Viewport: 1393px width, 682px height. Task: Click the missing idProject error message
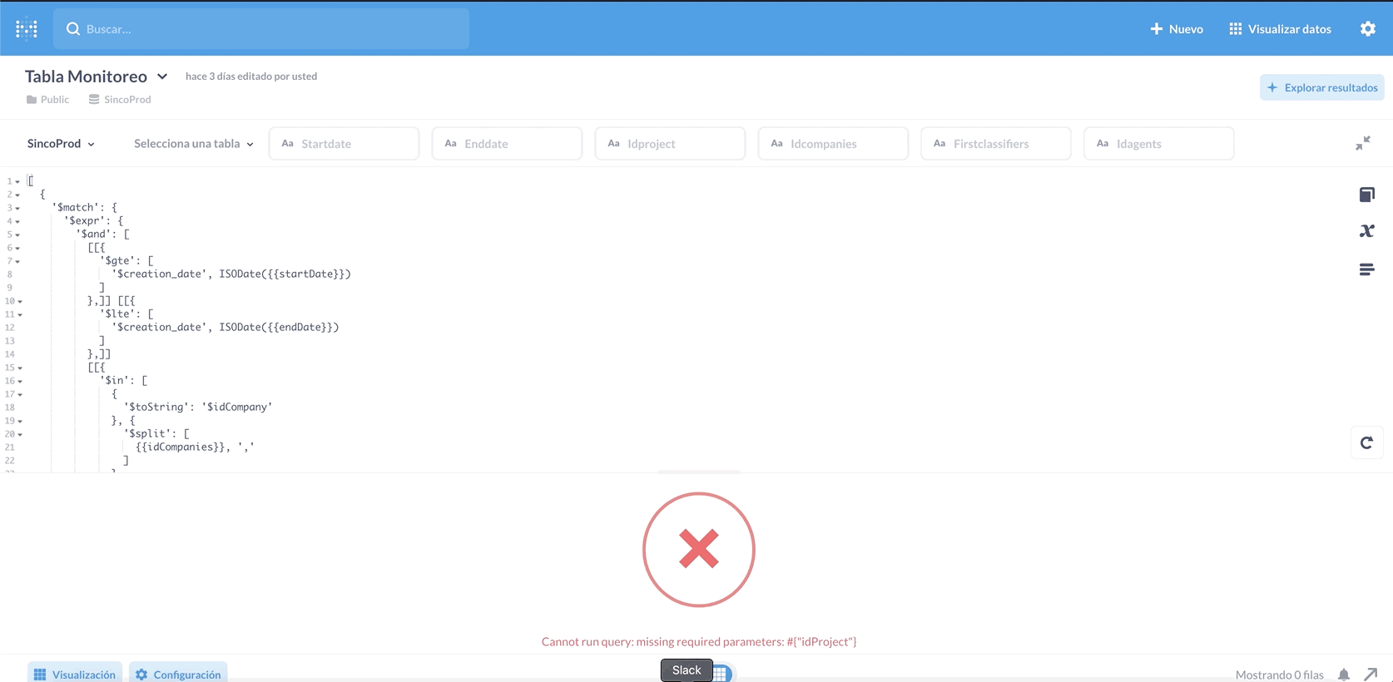[699, 642]
